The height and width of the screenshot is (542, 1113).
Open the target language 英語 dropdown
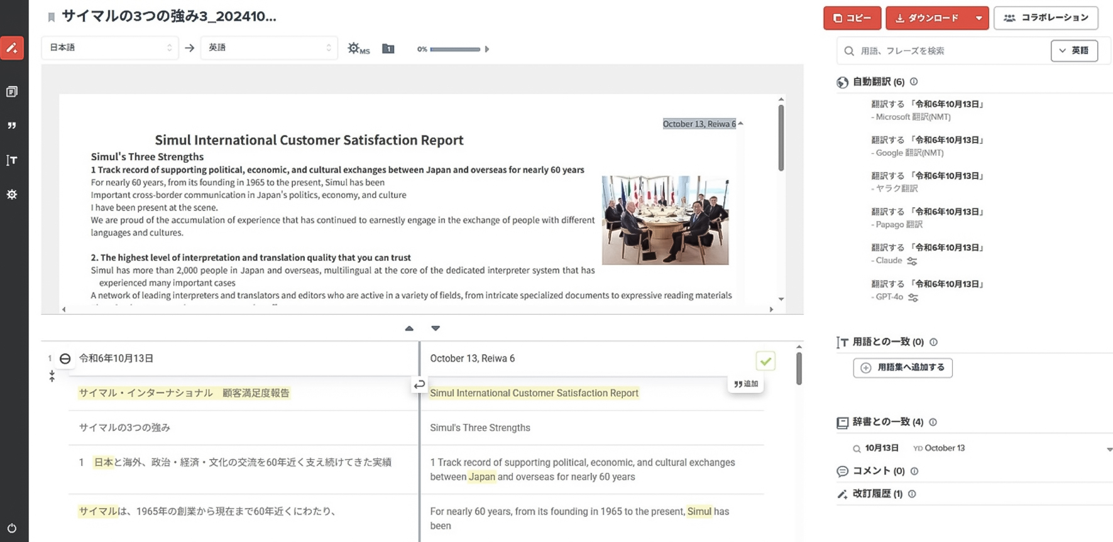tap(269, 48)
